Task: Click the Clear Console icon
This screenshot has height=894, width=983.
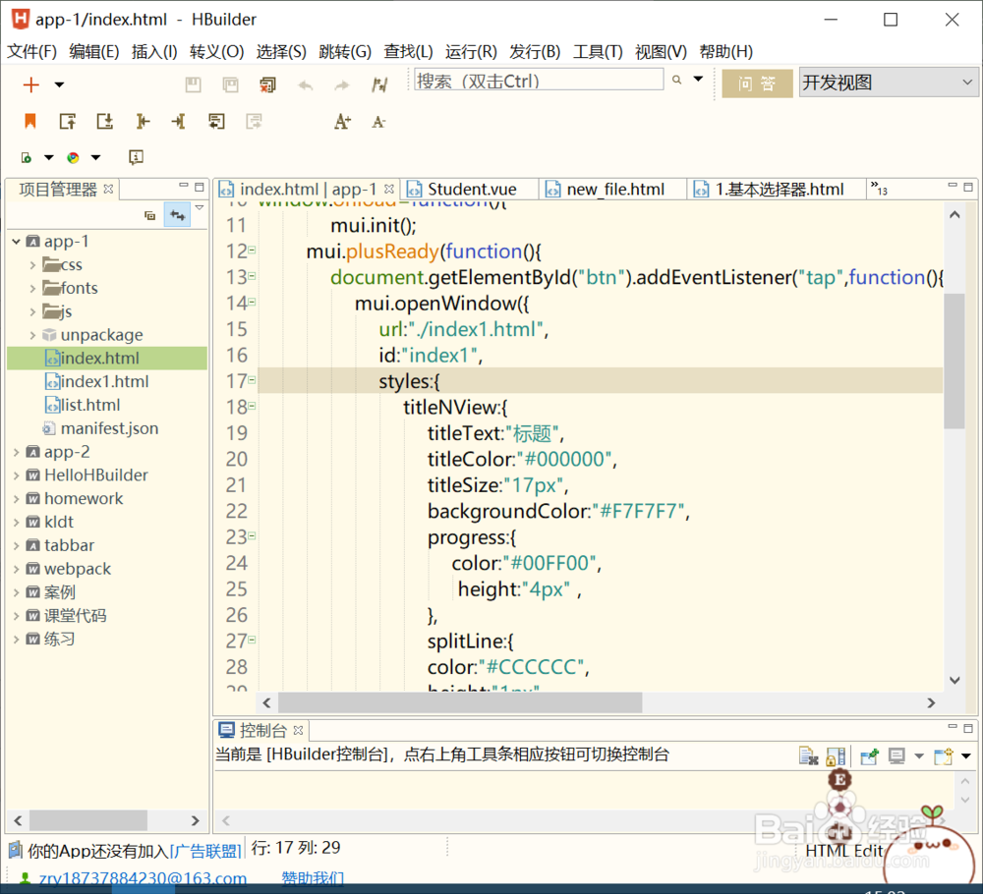Action: coord(809,756)
